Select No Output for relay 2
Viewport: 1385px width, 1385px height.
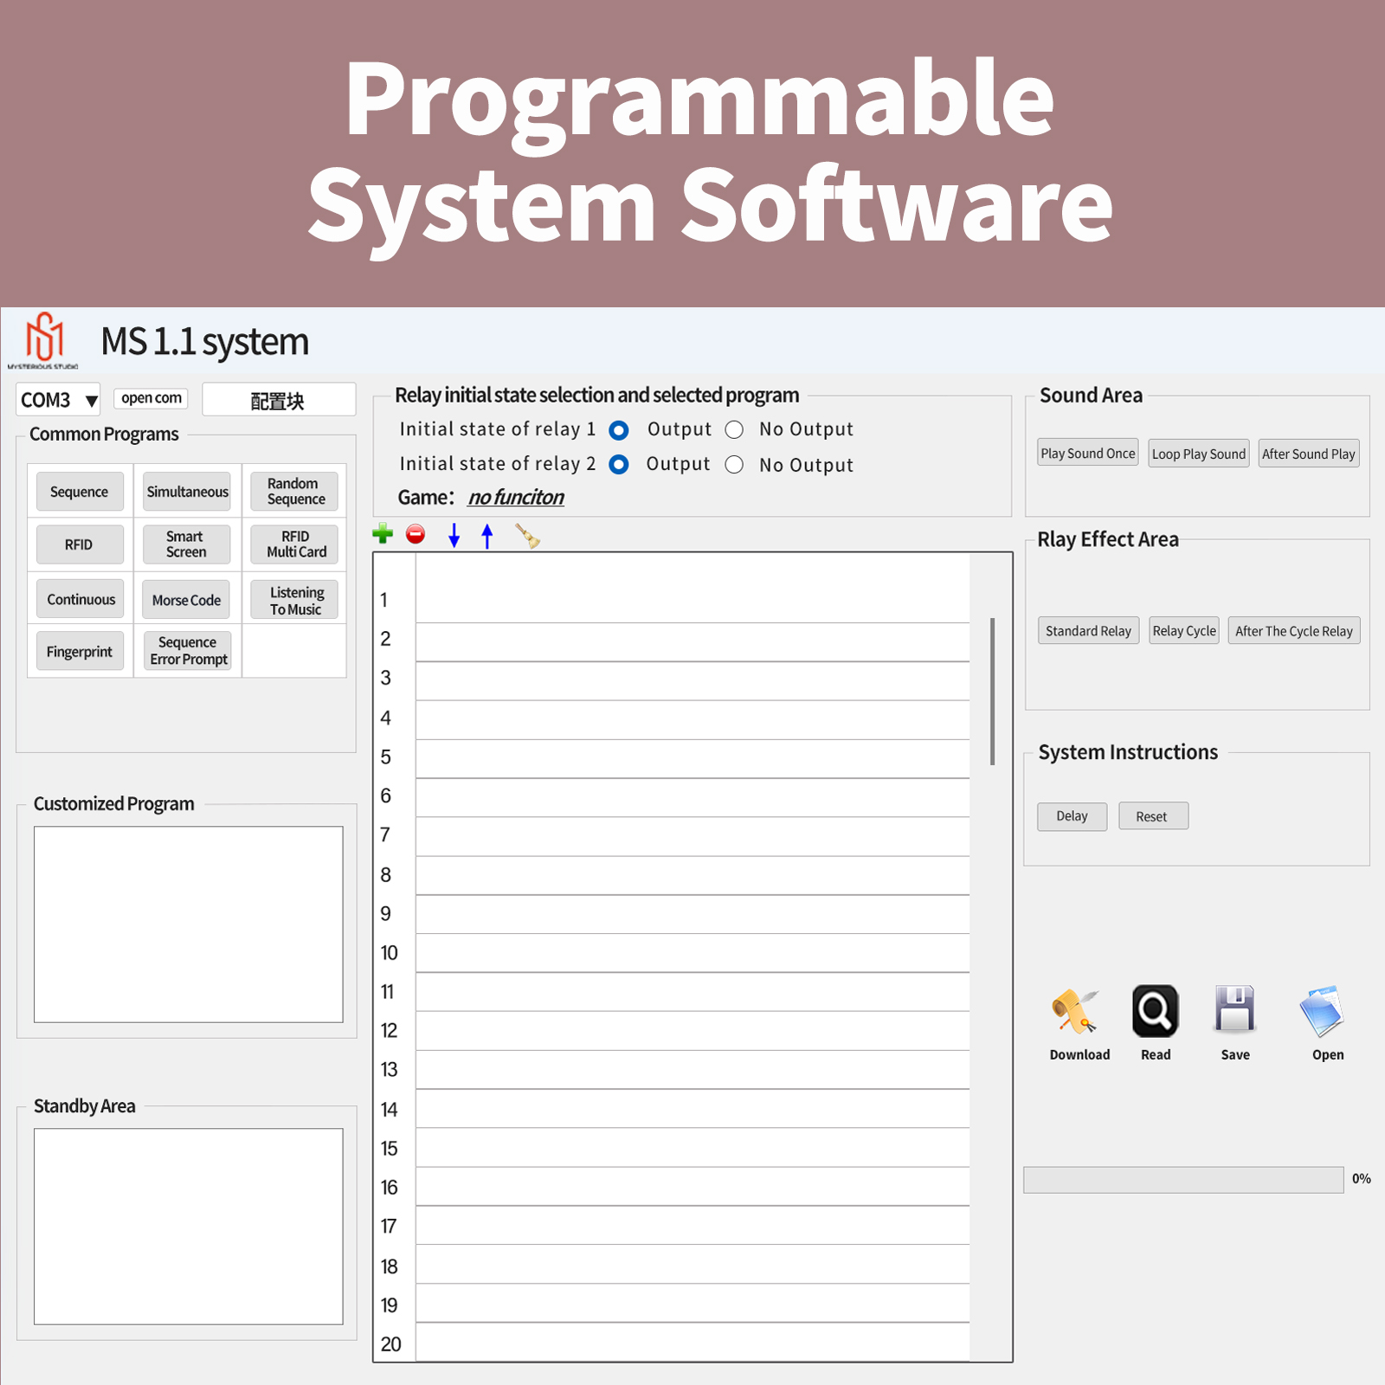click(734, 465)
